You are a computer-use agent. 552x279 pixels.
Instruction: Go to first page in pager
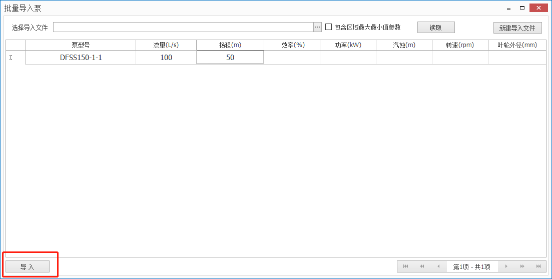click(x=405, y=266)
